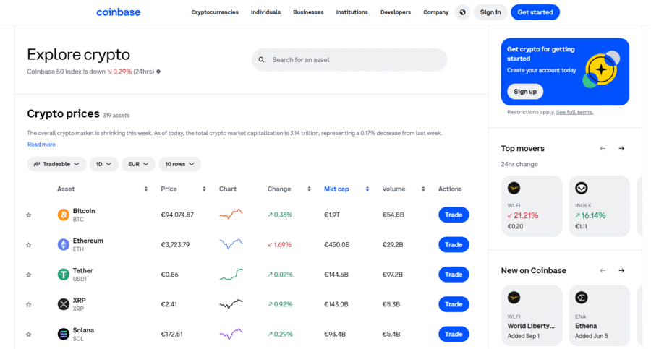Click Solana price €172.51
Image resolution: width=651 pixels, height=349 pixels.
171,334
